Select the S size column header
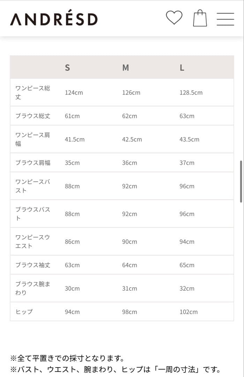Image resolution: width=244 pixels, height=377 pixels. (x=67, y=68)
